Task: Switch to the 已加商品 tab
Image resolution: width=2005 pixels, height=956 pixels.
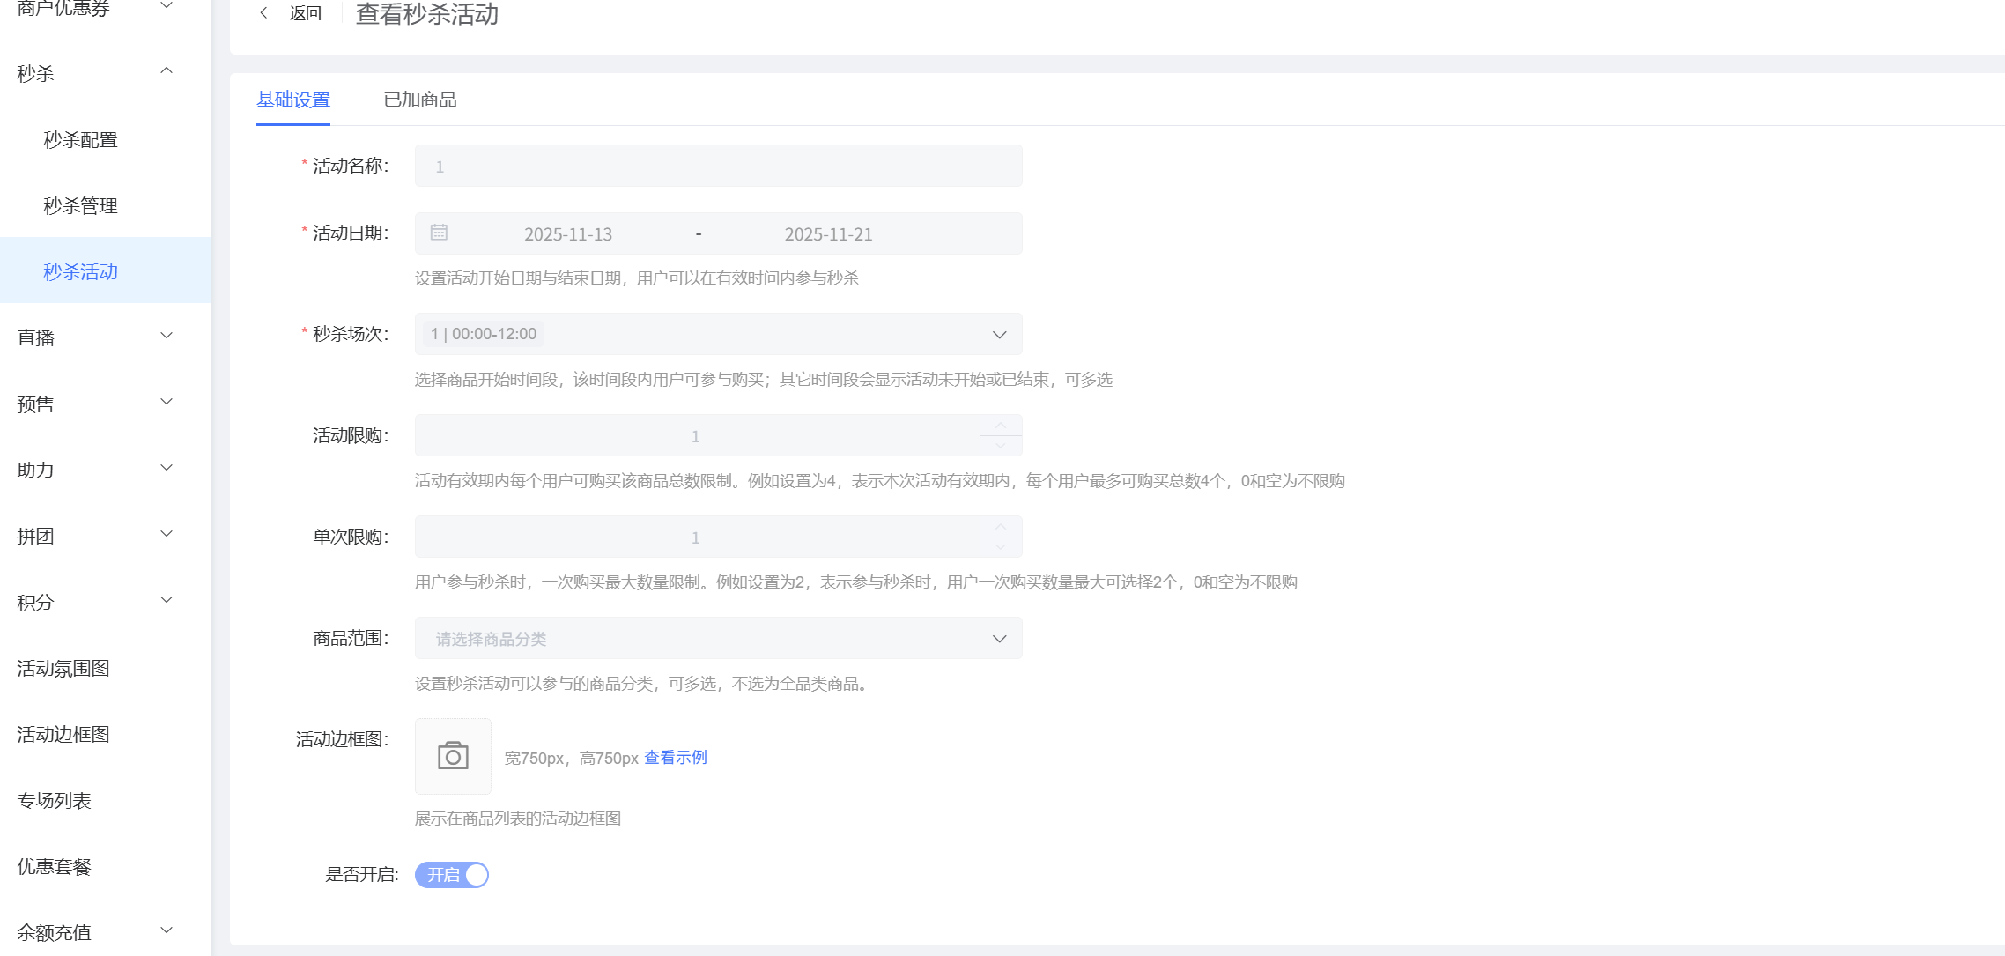Action: pos(420,100)
